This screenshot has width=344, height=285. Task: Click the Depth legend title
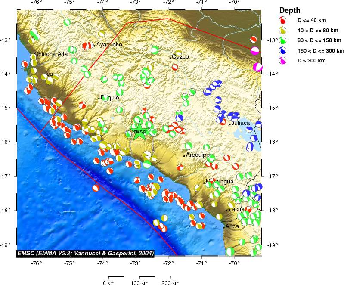click(290, 10)
